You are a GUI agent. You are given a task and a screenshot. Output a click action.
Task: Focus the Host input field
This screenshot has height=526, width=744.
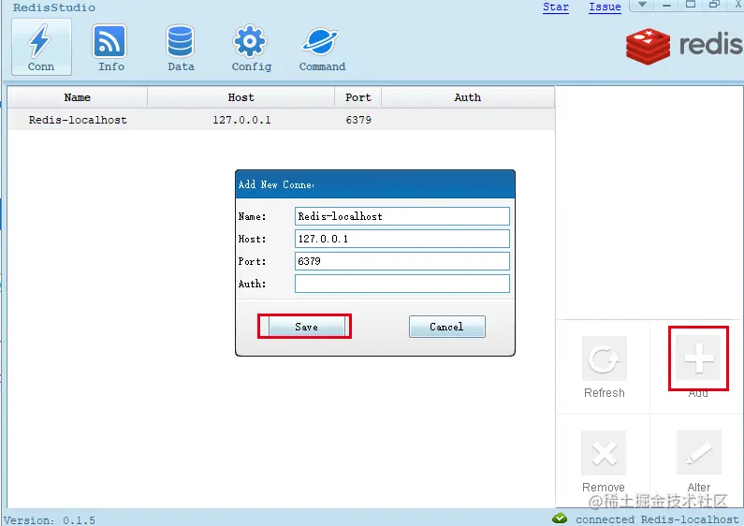click(x=401, y=239)
